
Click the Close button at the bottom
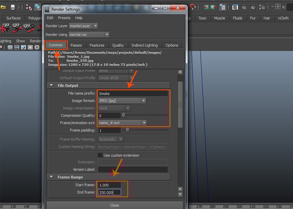115,205
